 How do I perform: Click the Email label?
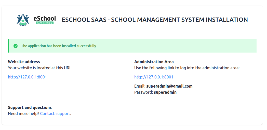(x=140, y=86)
